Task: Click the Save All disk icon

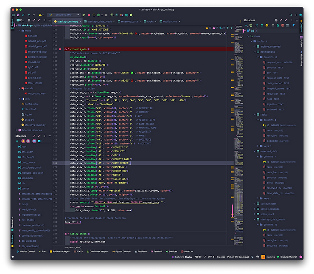Action: click(x=18, y=15)
